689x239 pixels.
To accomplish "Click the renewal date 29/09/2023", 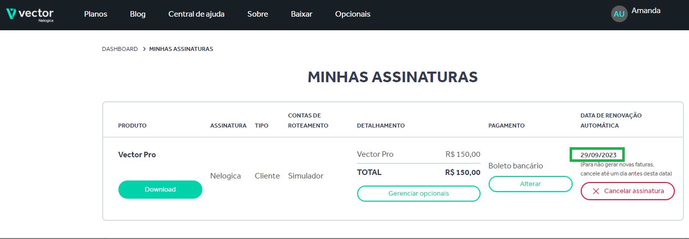I will pyautogui.click(x=598, y=155).
